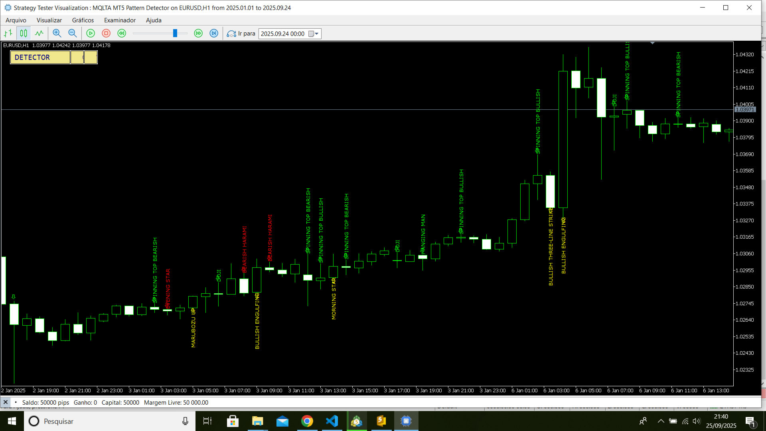766x431 pixels.
Task: Start the strategy tester playback
Action: coord(91,33)
